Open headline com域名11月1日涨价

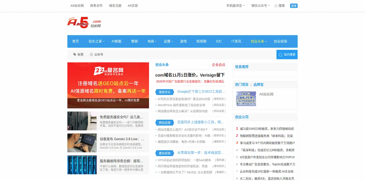[190, 75]
